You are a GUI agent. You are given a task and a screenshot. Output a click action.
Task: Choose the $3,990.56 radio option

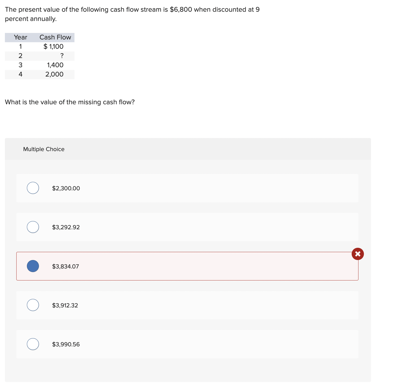click(33, 344)
